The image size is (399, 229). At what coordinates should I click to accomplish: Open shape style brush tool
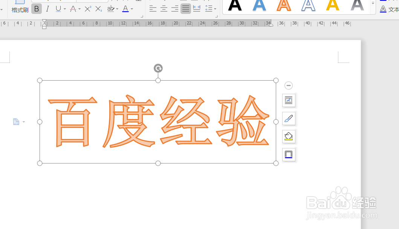tap(289, 118)
